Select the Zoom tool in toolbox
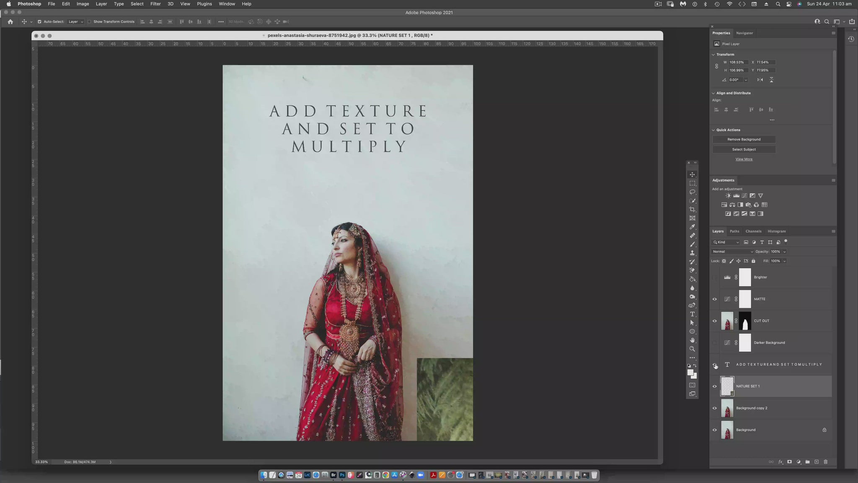This screenshot has height=483, width=858. click(x=692, y=349)
